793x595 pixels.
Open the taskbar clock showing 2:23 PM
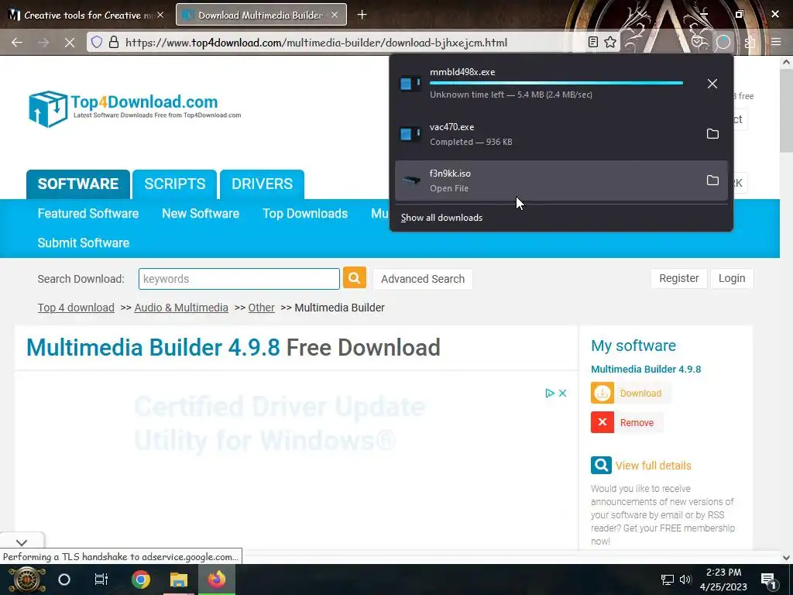[x=723, y=580]
